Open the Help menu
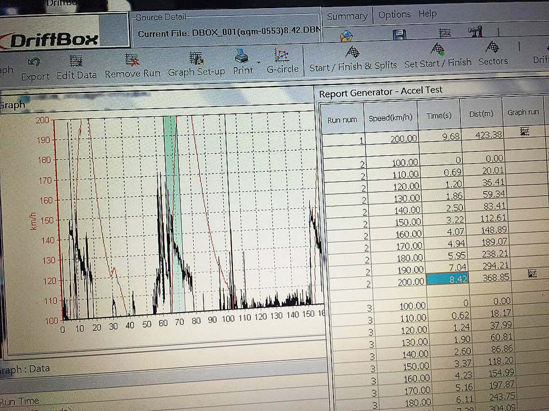The width and height of the screenshot is (549, 411). point(427,14)
